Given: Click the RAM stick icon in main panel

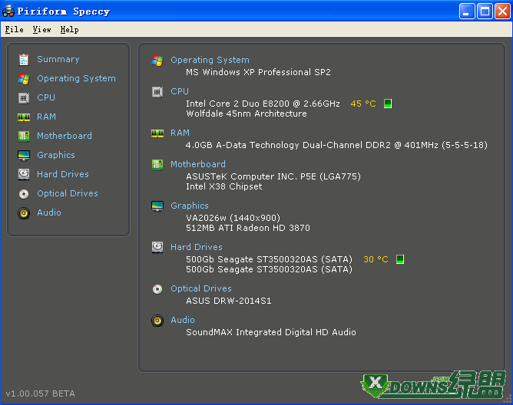Looking at the screenshot, I should click(157, 133).
